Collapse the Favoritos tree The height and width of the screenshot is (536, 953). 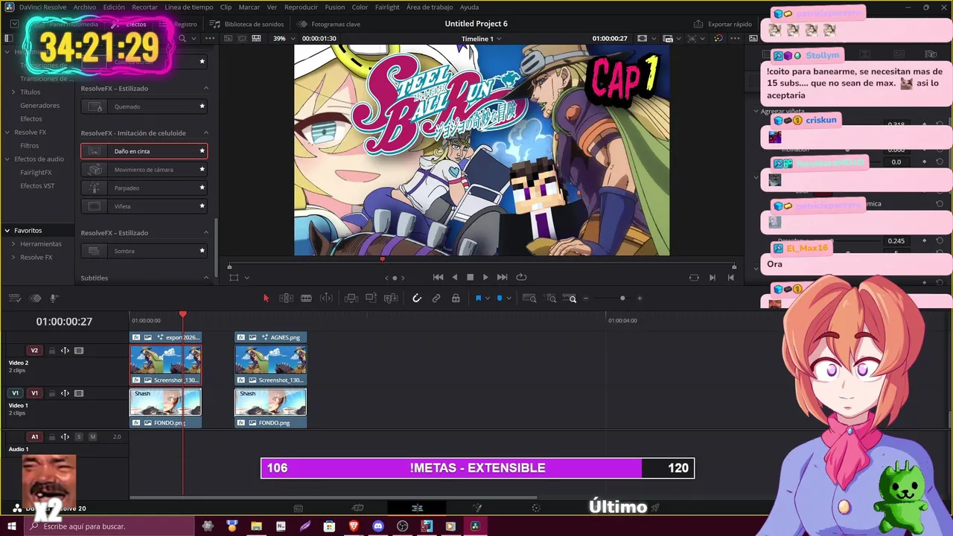point(7,231)
